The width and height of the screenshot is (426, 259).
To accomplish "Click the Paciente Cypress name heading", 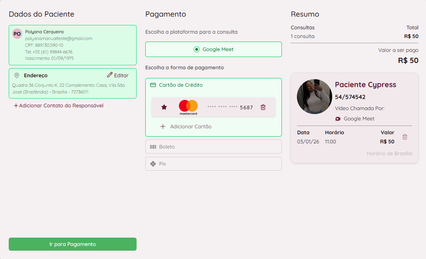I will point(365,85).
